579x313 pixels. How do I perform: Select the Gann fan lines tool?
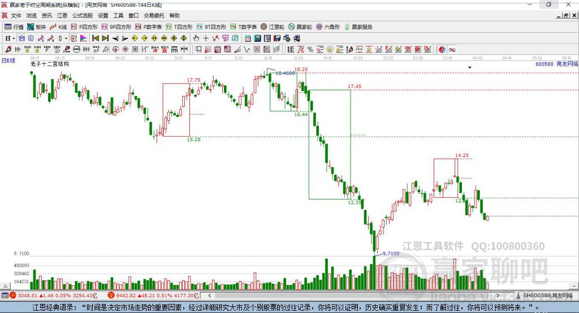click(x=208, y=50)
